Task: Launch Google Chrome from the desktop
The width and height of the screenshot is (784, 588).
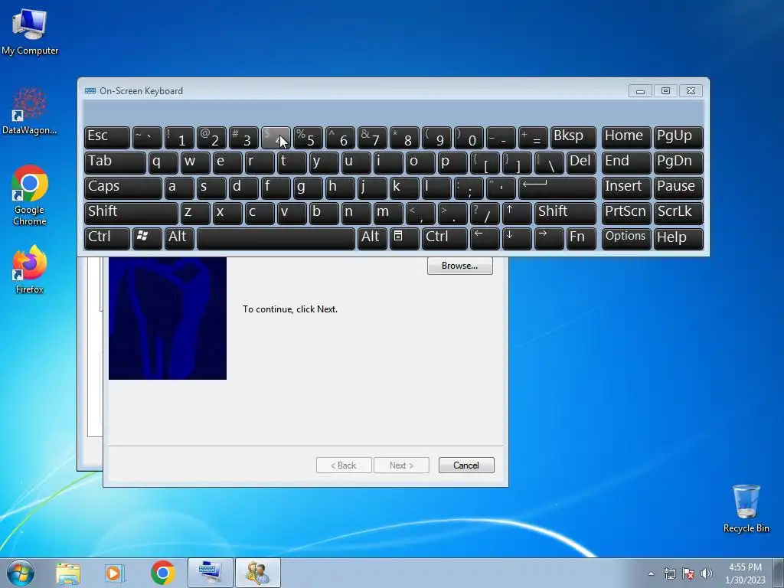Action: tap(30, 195)
